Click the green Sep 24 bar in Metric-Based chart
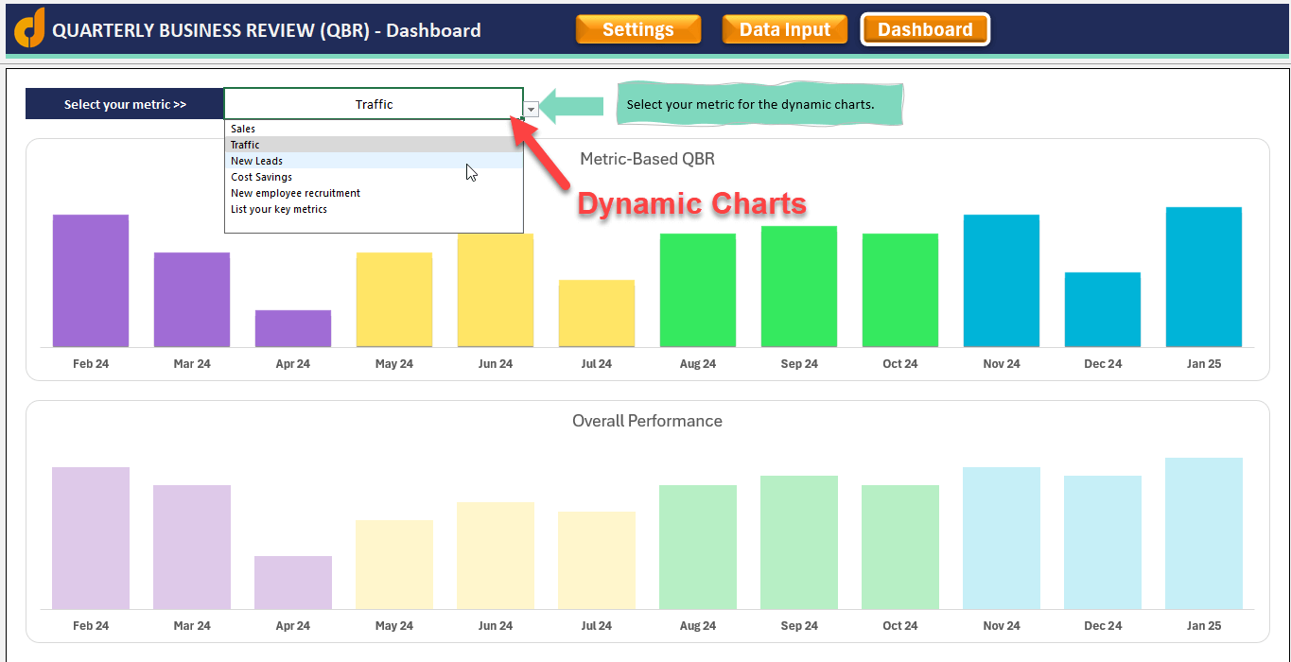 tap(799, 287)
